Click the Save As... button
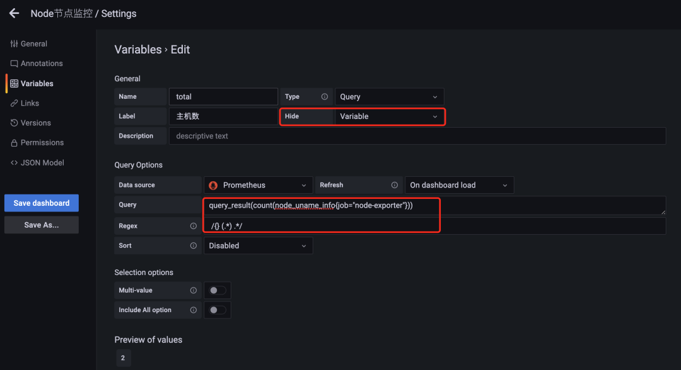The image size is (681, 370). point(41,225)
